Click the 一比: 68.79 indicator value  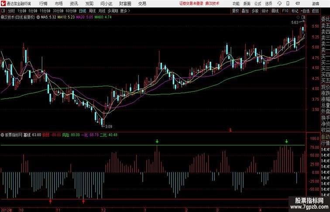pyautogui.click(x=90, y=135)
